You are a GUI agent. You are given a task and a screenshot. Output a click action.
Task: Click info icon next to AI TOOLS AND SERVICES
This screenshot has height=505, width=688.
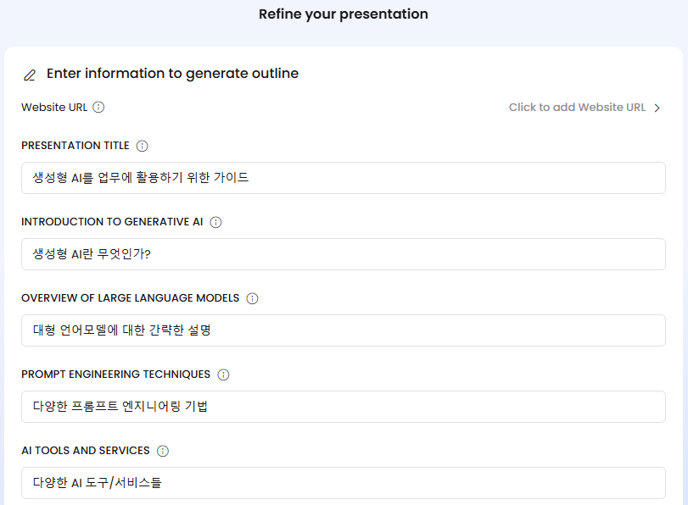[163, 451]
